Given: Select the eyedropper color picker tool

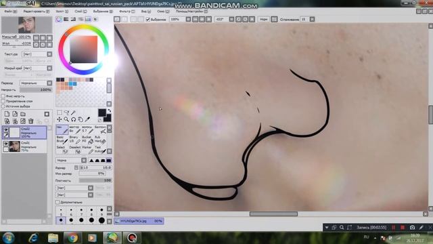Looking at the screenshot, I should [87, 119].
